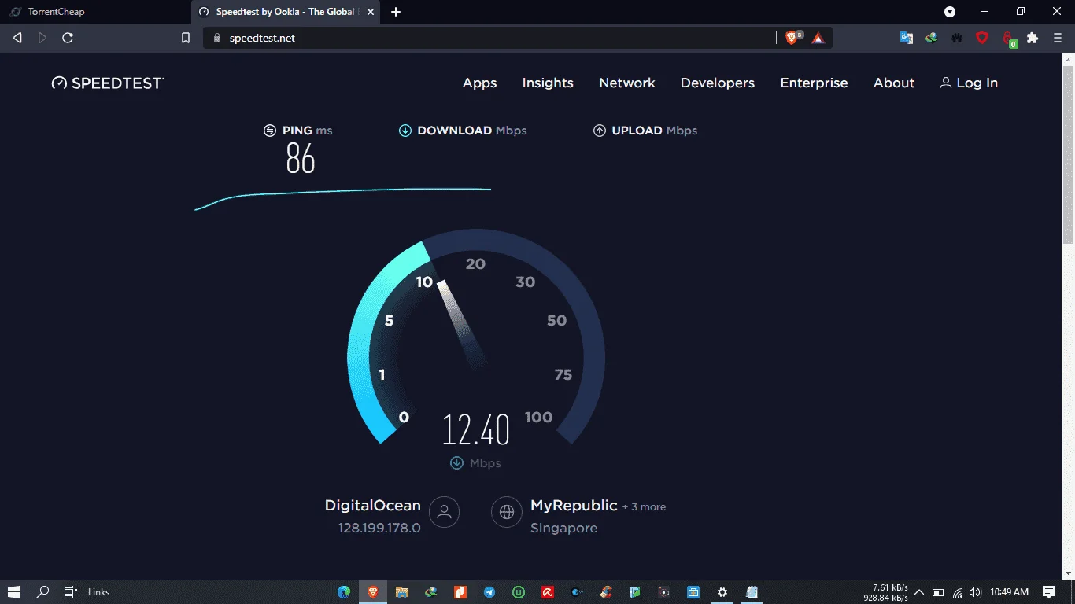1075x604 pixels.
Task: Click the Brave Shields lion icon
Action: point(792,38)
